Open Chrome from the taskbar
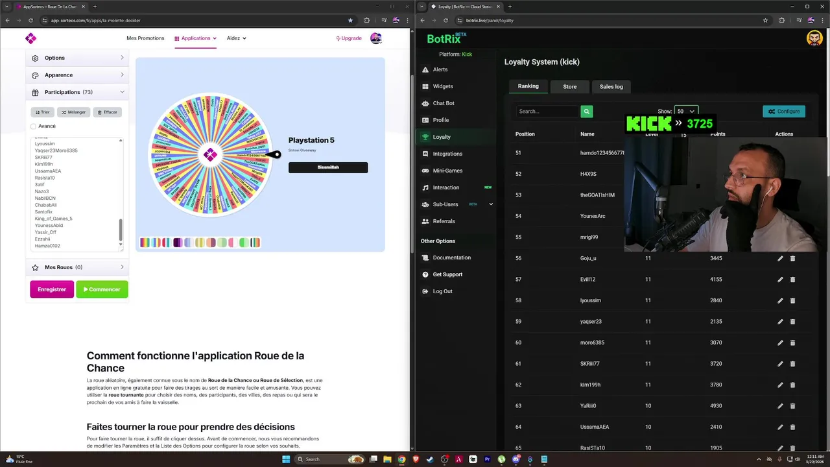830x467 pixels. click(x=401, y=459)
